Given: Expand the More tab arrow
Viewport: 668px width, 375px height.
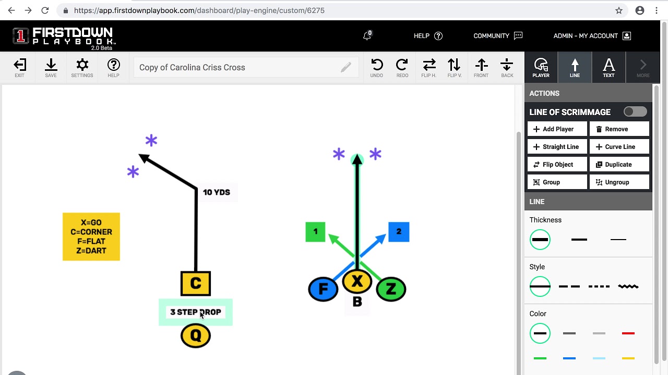Looking at the screenshot, I should 643,67.
